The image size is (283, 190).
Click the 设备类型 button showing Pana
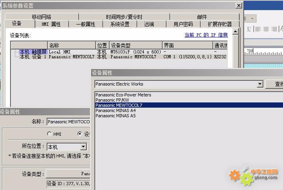tap(68, 174)
